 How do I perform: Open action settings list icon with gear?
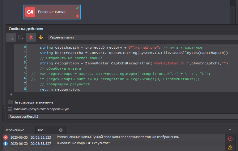[x=11, y=37]
